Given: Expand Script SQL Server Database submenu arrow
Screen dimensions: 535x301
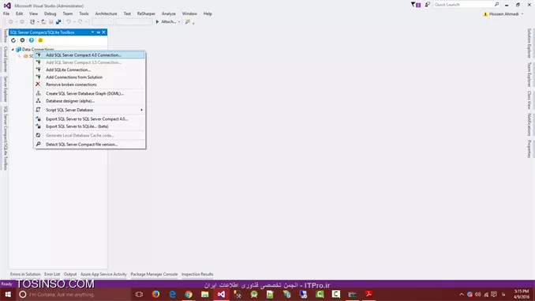Looking at the screenshot, I should pos(141,110).
